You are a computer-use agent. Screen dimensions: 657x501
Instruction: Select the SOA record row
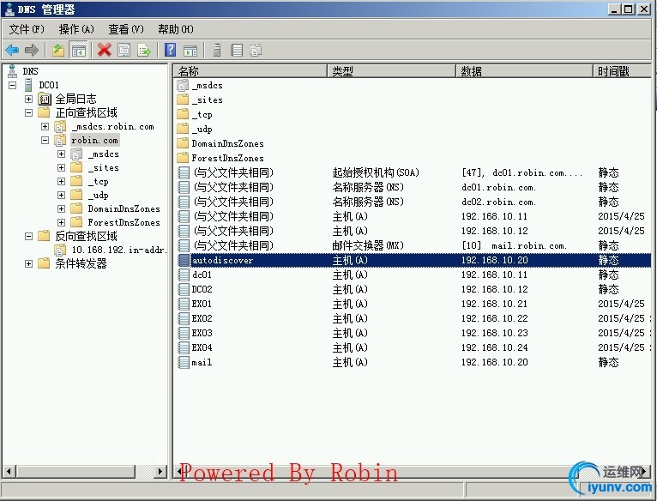pos(413,172)
